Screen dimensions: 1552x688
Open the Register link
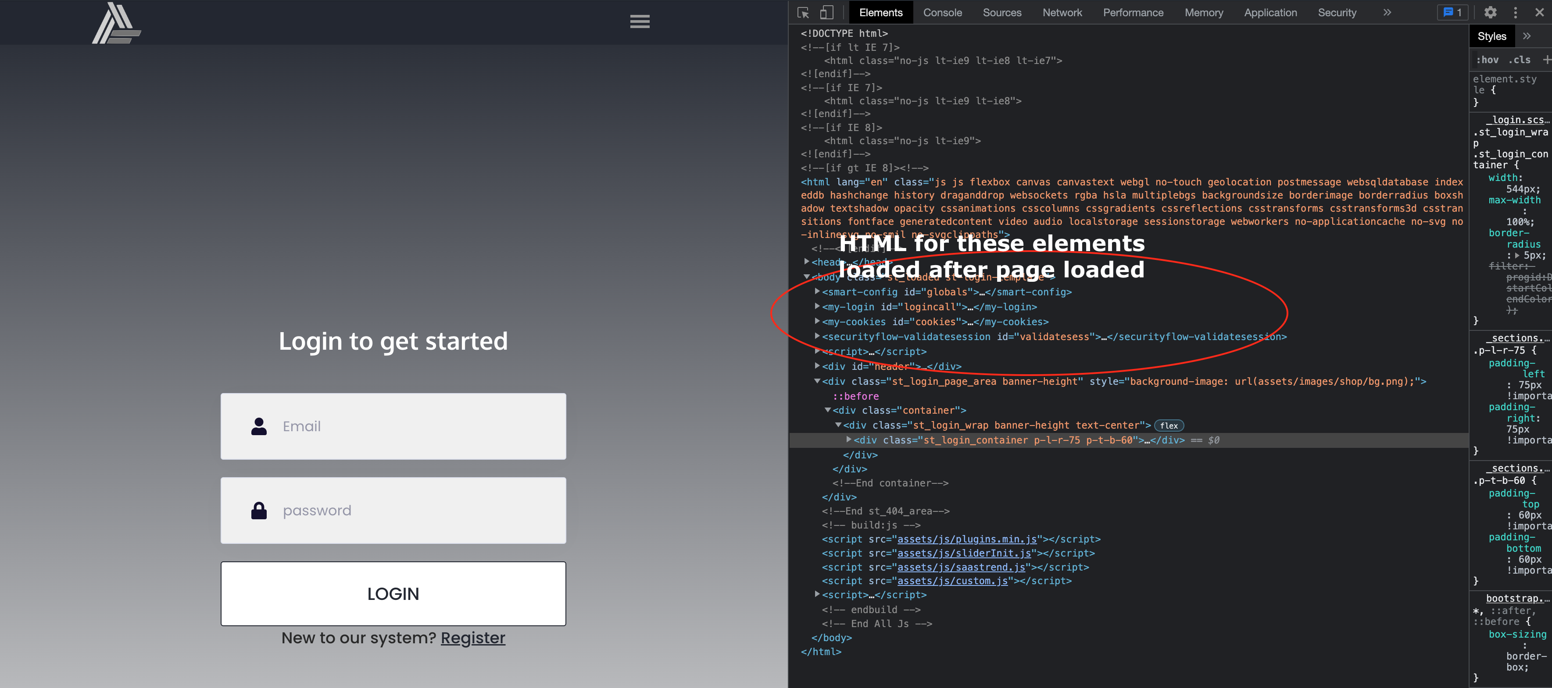[x=473, y=638]
